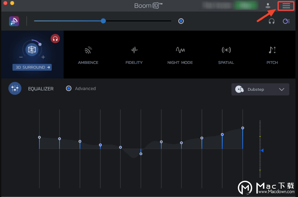Select the Pitch effect
This screenshot has width=298, height=197.
pyautogui.click(x=272, y=55)
